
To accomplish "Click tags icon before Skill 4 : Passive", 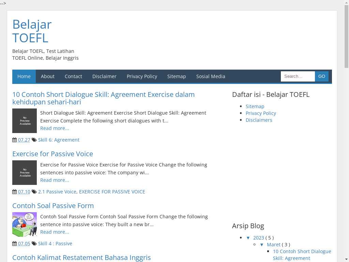I will 34,244.
